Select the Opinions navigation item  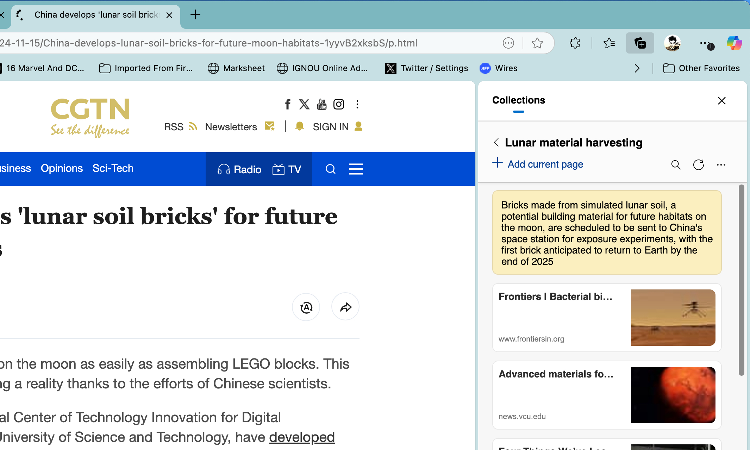[x=62, y=168]
